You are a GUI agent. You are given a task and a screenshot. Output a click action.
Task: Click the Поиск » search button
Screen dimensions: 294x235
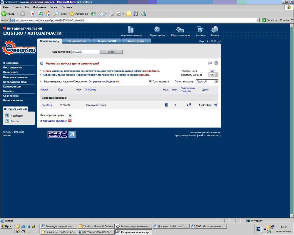coord(111,52)
